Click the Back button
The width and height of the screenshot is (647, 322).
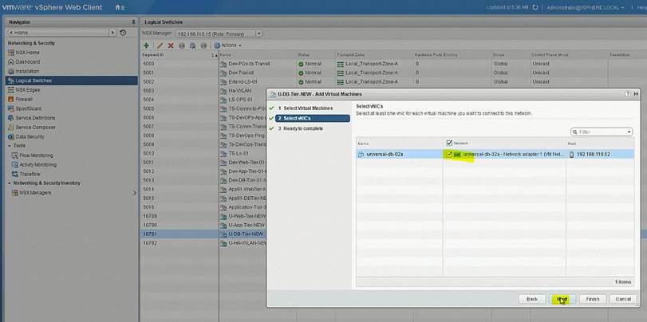531,299
